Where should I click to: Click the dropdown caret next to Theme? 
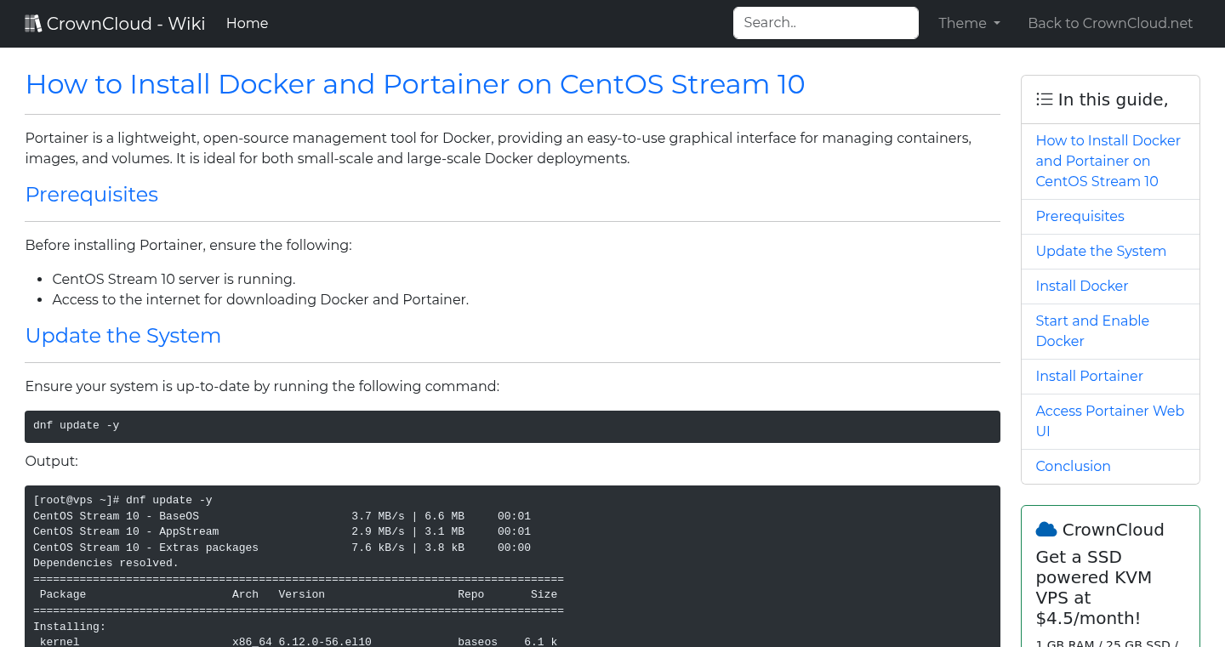click(997, 24)
